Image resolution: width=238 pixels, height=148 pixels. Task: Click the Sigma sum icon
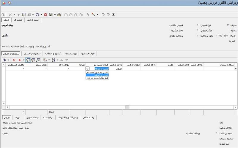[x=114, y=14]
